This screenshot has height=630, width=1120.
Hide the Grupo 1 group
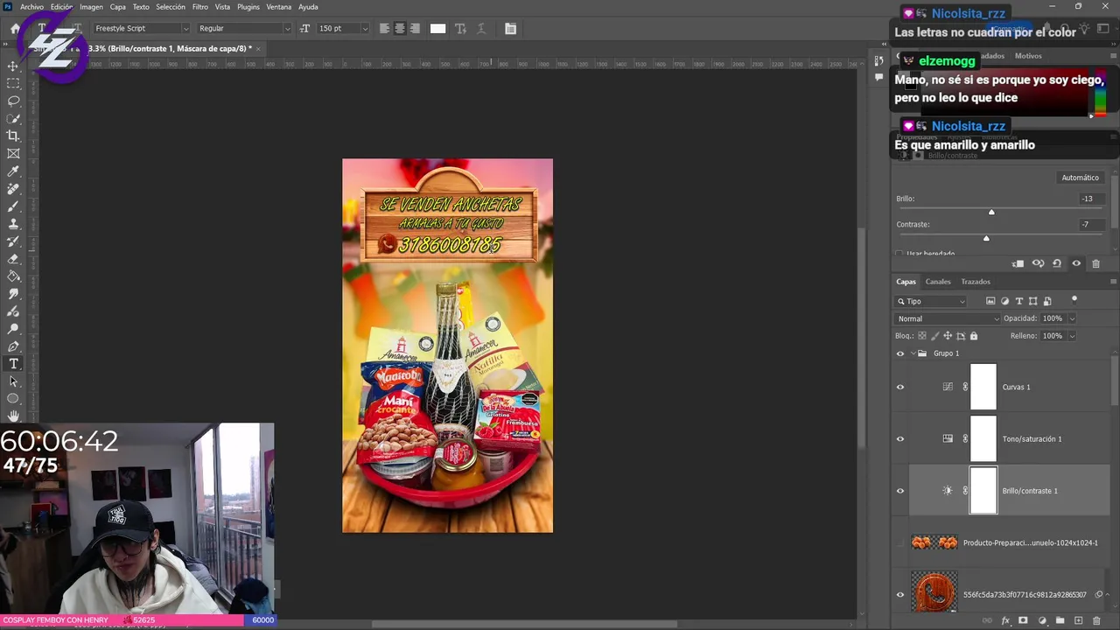(x=900, y=353)
